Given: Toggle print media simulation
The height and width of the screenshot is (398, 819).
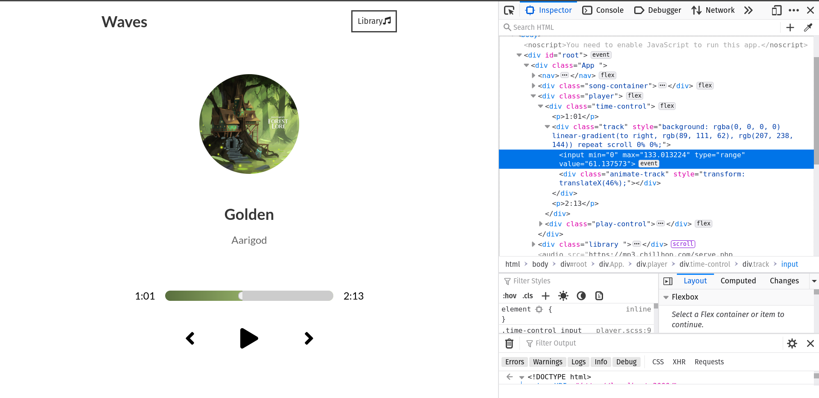Looking at the screenshot, I should point(599,296).
